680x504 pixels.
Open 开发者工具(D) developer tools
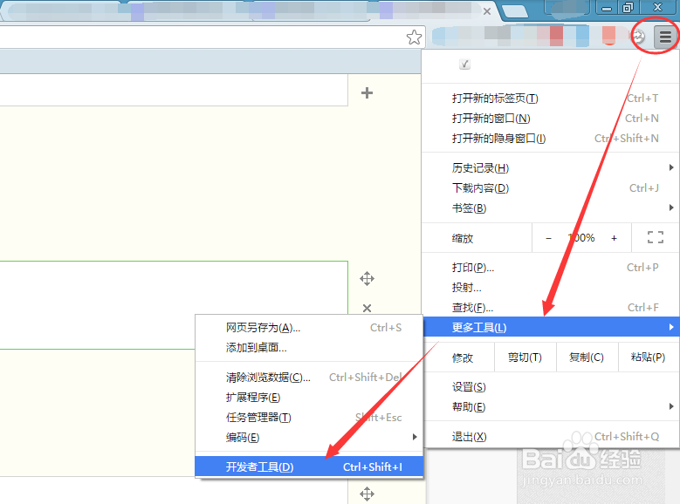point(309,467)
